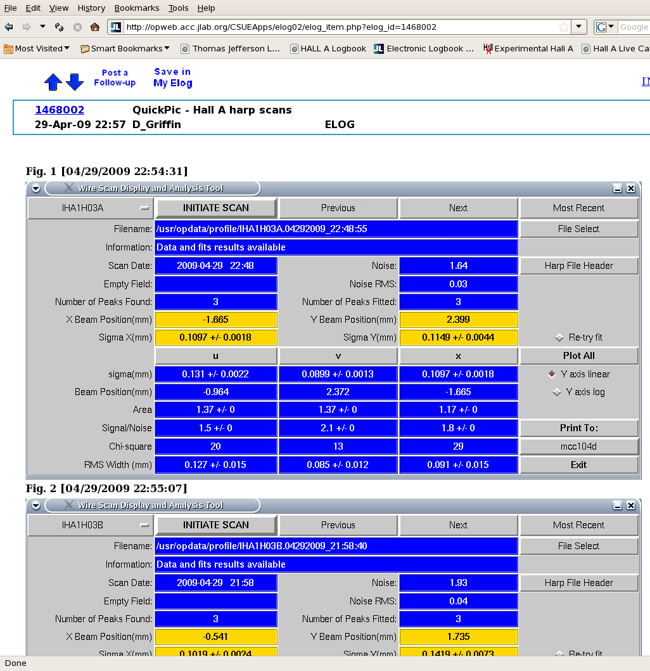The image size is (650, 671).
Task: Open the File menu
Action: click(10, 8)
